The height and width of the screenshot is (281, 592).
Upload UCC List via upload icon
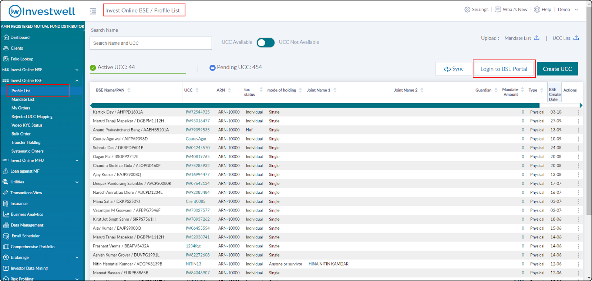click(x=576, y=38)
